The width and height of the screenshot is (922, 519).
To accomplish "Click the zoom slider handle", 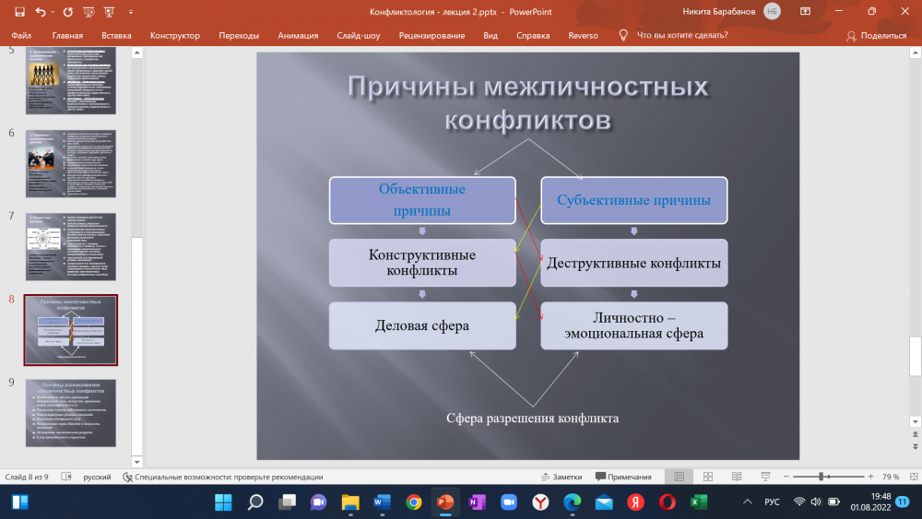I will [x=821, y=477].
